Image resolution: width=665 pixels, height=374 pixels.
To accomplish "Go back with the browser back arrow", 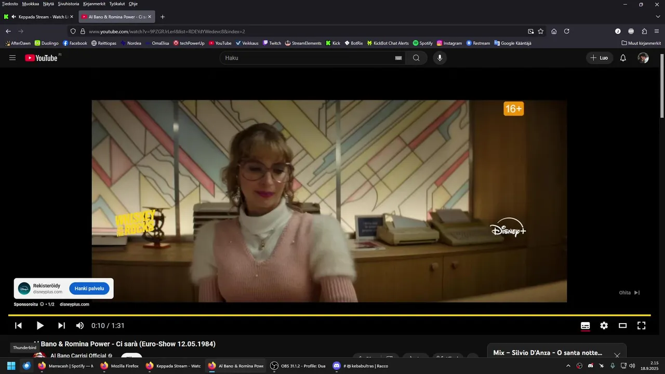I will (x=8, y=31).
